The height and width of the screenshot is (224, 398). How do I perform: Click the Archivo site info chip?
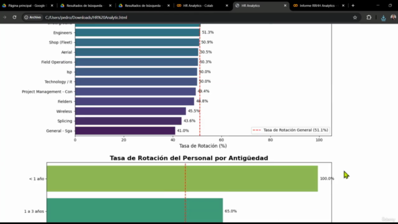point(32,17)
